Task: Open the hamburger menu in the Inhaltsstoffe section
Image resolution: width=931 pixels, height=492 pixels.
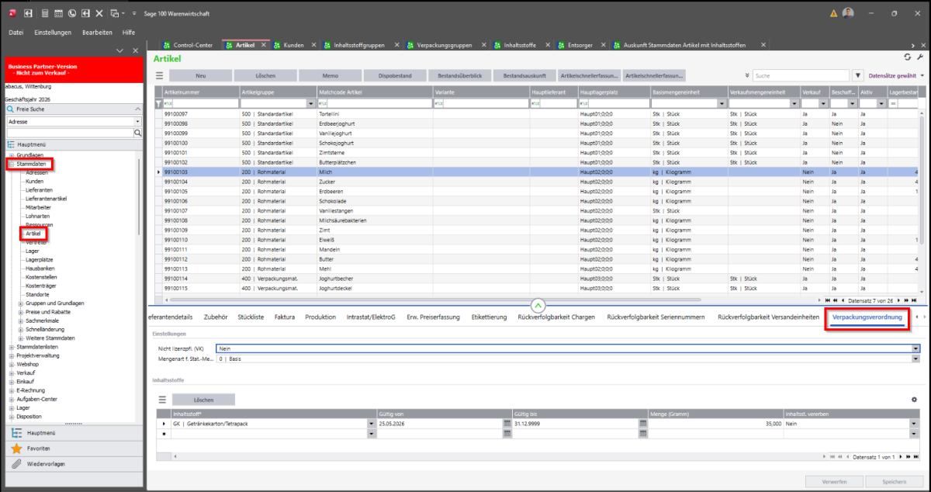Action: tap(163, 400)
